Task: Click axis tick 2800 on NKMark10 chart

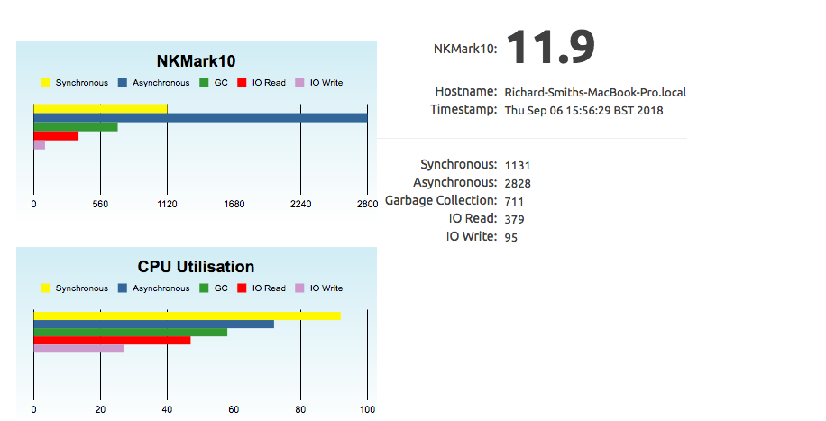Action: point(367,204)
